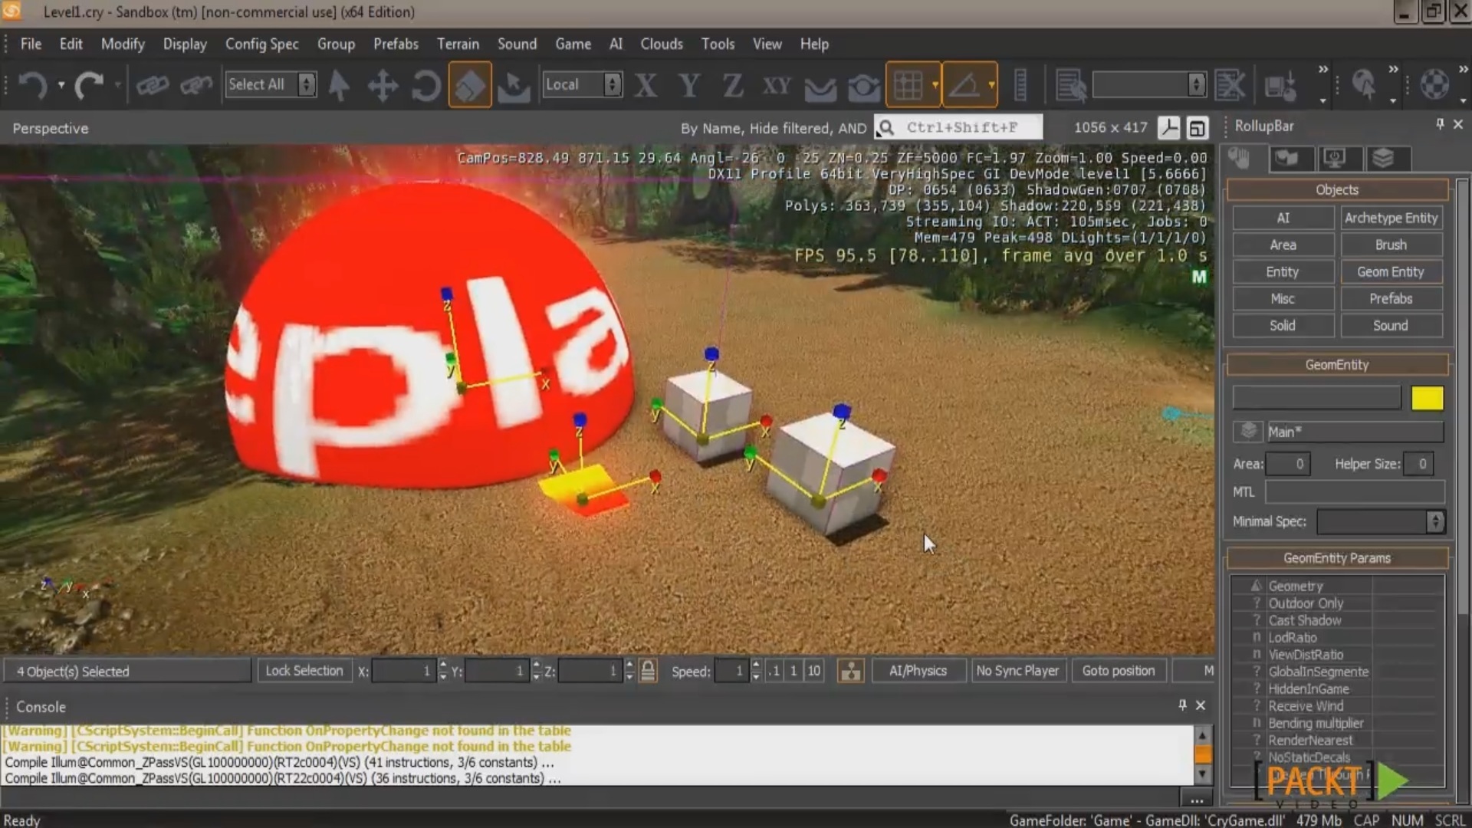Expand the GeomEntity Params section

pyautogui.click(x=1336, y=557)
